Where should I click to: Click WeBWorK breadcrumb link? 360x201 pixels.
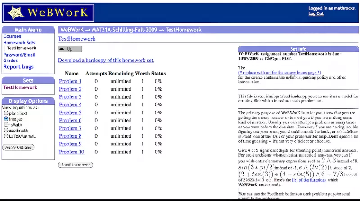[72, 30]
